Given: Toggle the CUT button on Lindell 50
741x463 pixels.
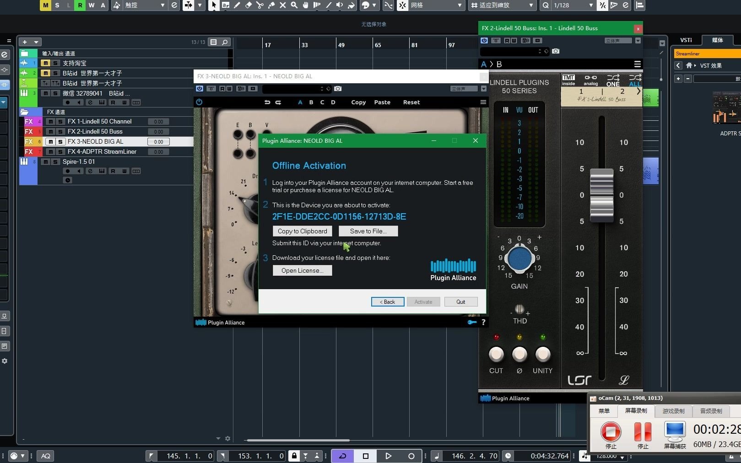Looking at the screenshot, I should 496,354.
